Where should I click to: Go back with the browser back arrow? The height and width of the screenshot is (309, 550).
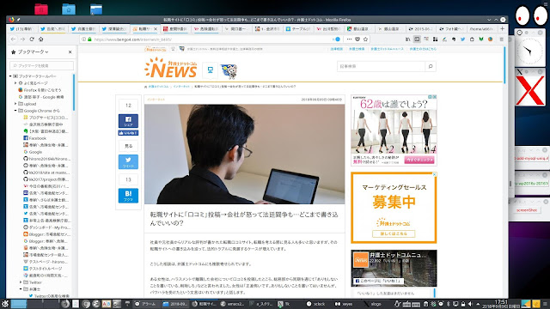point(14,39)
